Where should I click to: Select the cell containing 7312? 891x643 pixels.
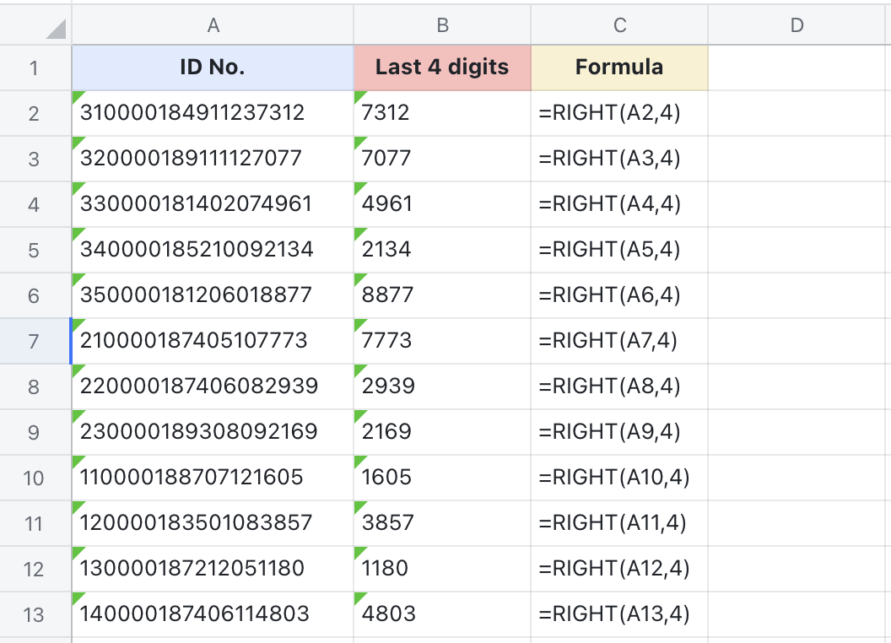442,113
